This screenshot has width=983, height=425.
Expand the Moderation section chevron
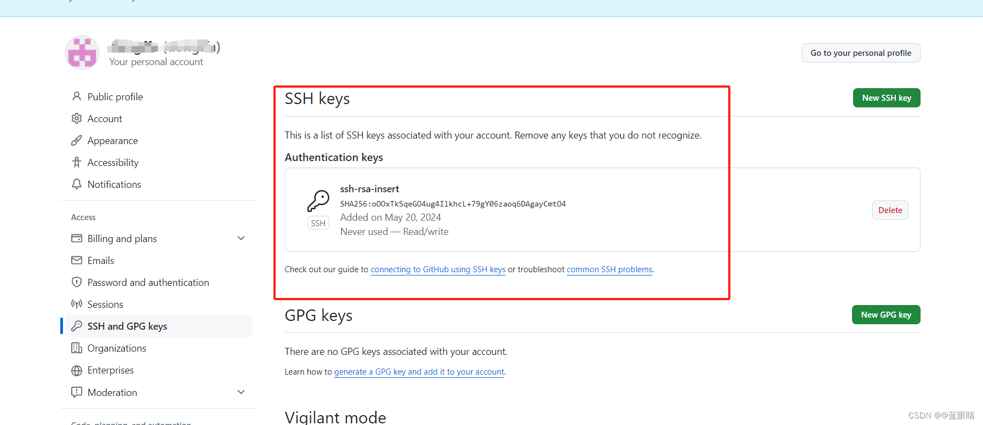241,392
